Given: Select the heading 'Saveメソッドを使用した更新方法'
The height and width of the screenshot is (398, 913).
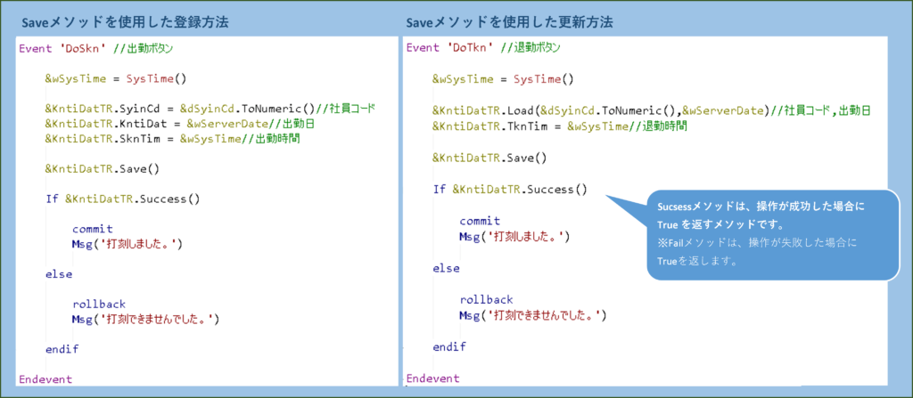Looking at the screenshot, I should [x=509, y=23].
